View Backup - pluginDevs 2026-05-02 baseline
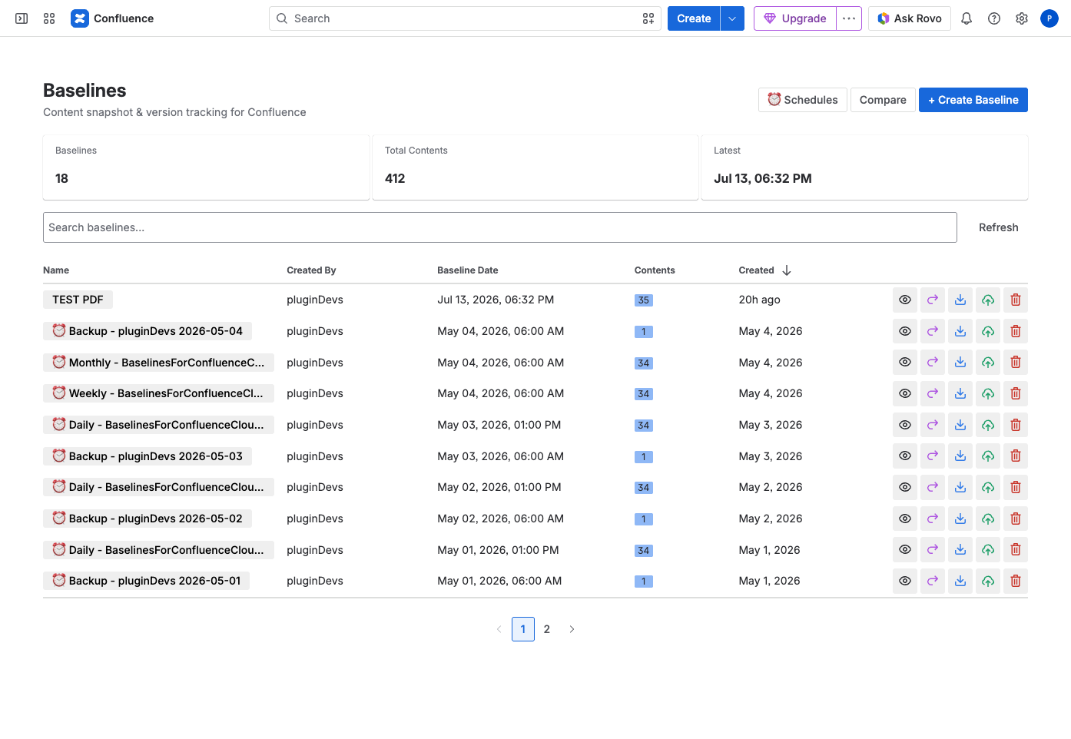Image resolution: width=1071 pixels, height=739 pixels. point(905,519)
